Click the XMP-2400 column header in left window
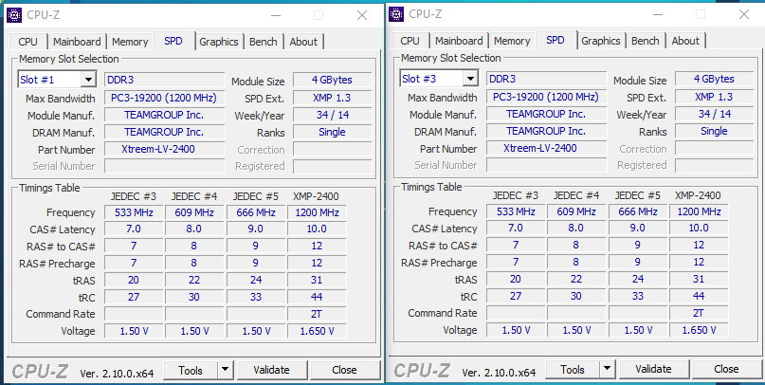The height and width of the screenshot is (385, 765). pyautogui.click(x=316, y=196)
